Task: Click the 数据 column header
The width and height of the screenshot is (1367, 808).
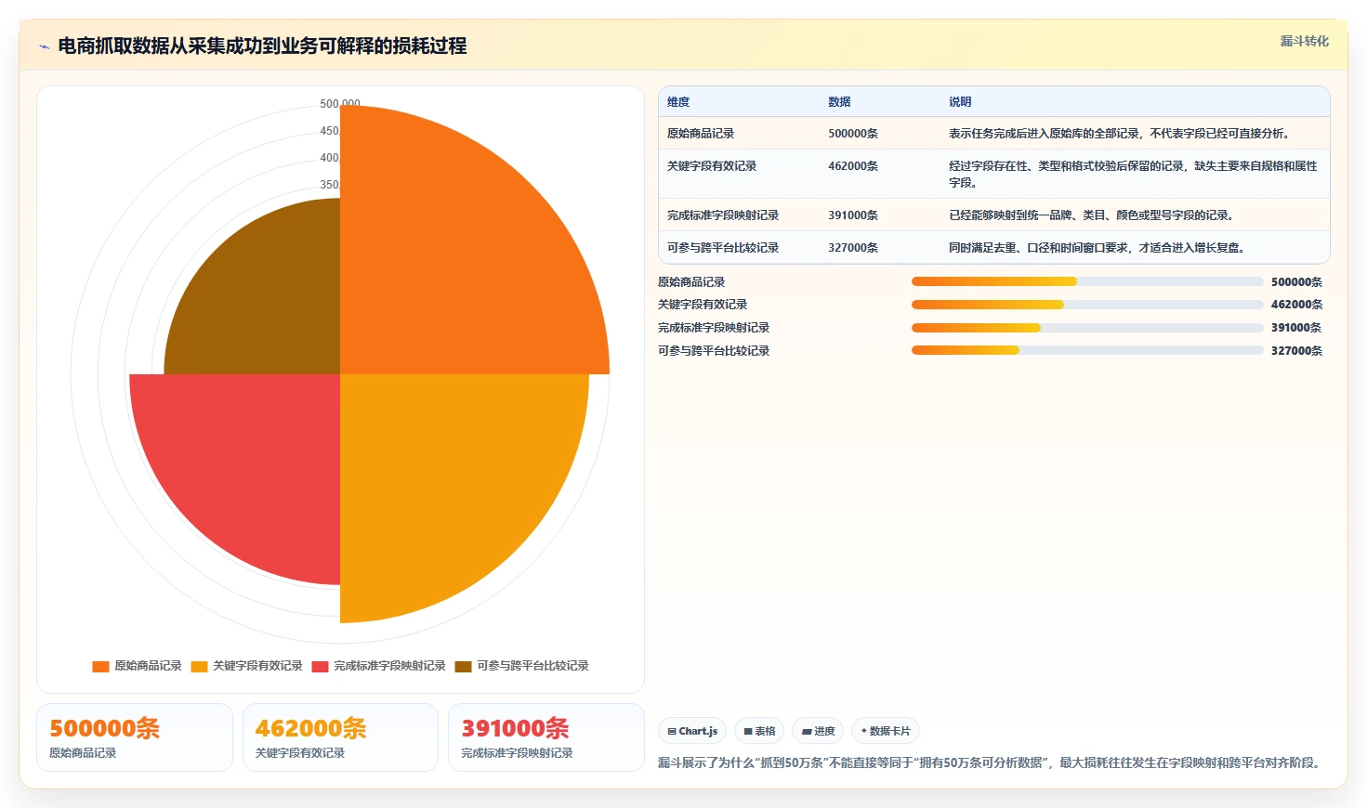Action: point(839,102)
